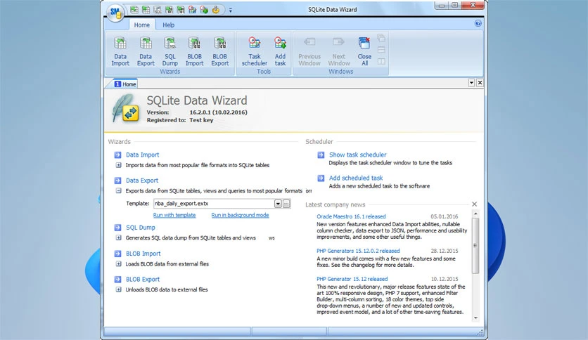588x340 pixels.
Task: Browse for template with the ellipsis button
Action: coord(286,204)
